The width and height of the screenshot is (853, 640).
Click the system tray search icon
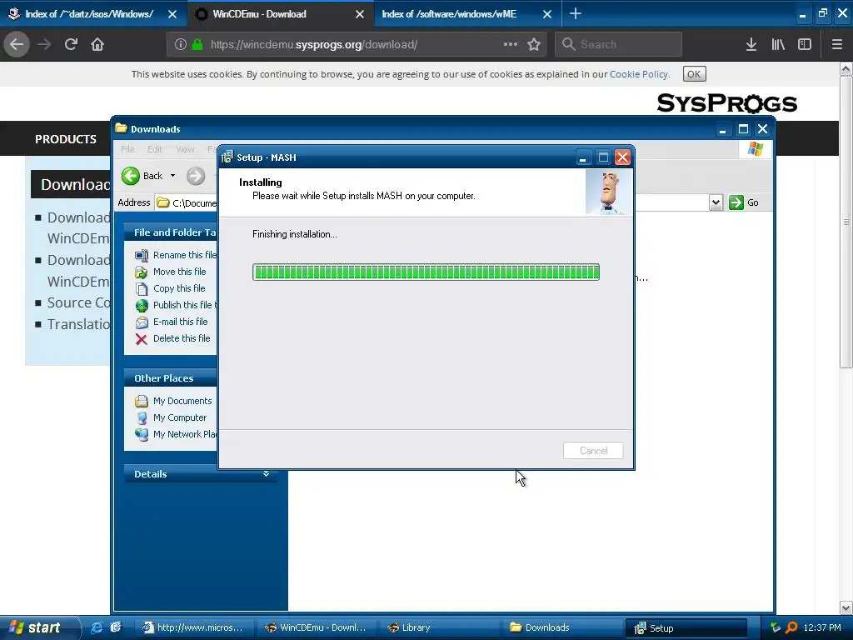[791, 627]
